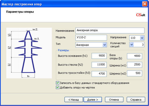Toggle Записать в базу данных checkbox
This screenshot has height=106, width=149.
[57, 83]
